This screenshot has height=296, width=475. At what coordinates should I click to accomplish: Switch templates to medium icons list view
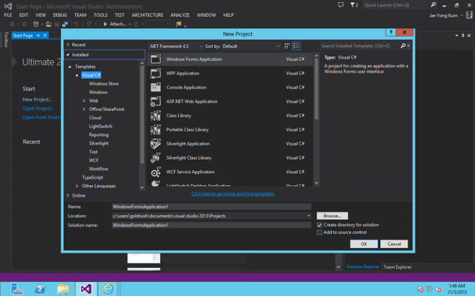pos(296,46)
